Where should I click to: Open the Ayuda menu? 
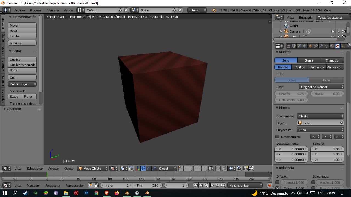[68, 10]
